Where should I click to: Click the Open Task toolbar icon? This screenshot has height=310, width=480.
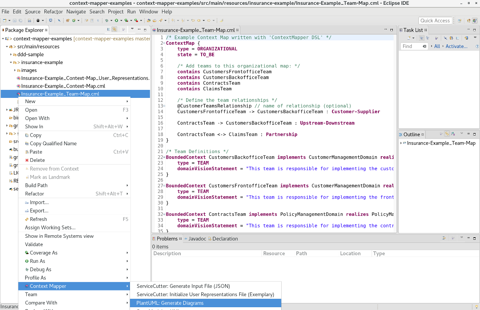154,21
